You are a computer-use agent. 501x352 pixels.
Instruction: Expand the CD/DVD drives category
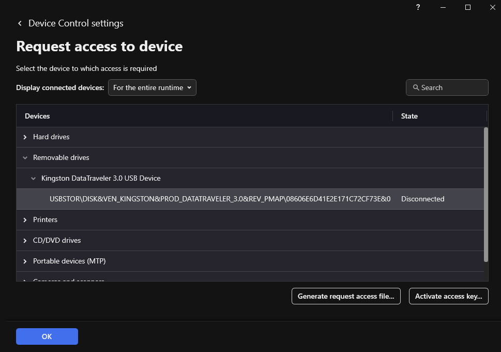(25, 241)
